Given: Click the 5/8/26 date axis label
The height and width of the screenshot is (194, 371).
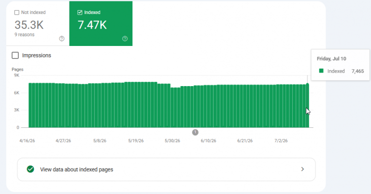Looking at the screenshot, I should 100,141.
